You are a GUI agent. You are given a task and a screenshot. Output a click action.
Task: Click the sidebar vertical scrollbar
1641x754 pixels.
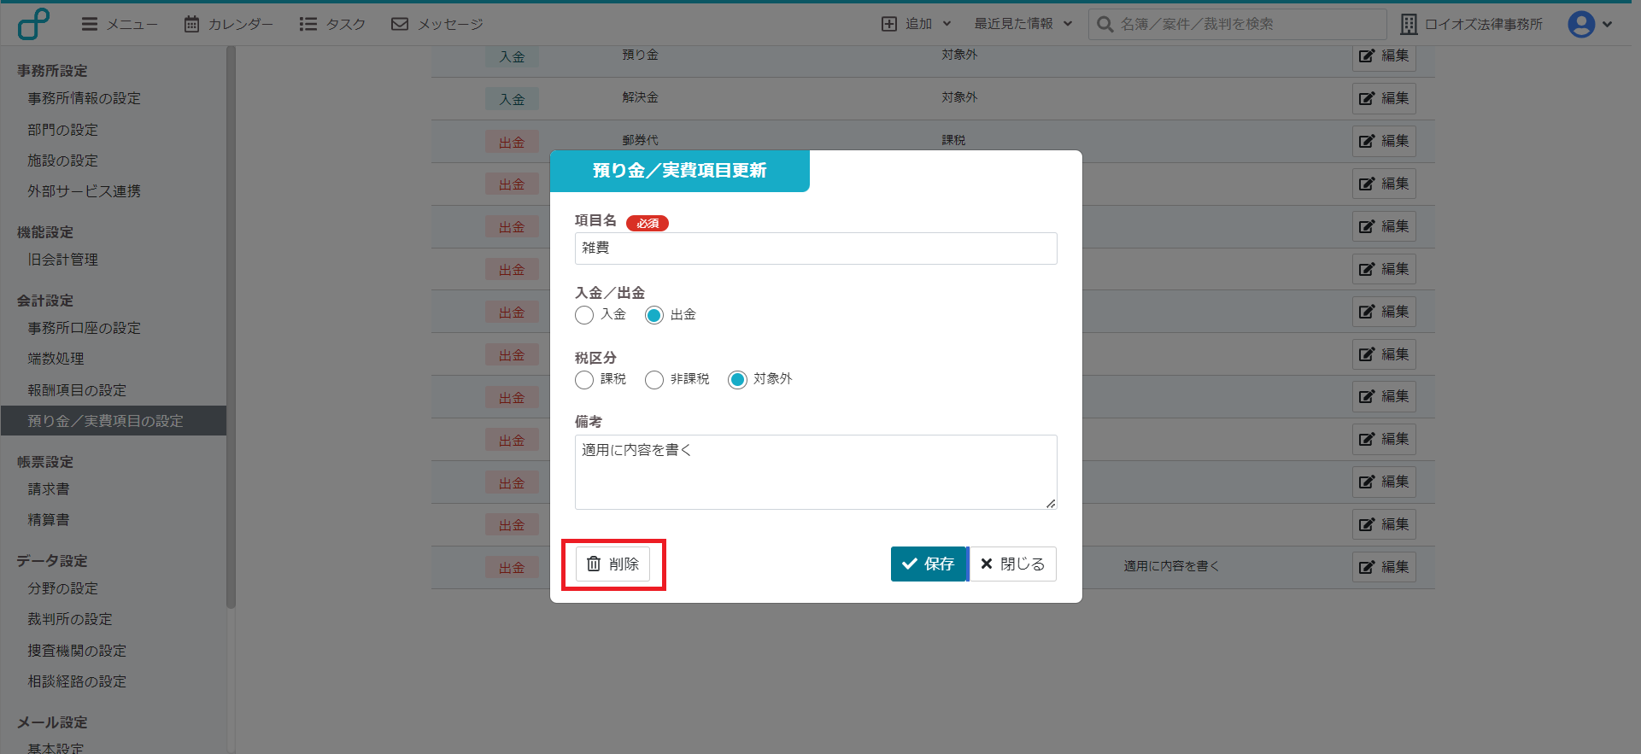click(230, 324)
